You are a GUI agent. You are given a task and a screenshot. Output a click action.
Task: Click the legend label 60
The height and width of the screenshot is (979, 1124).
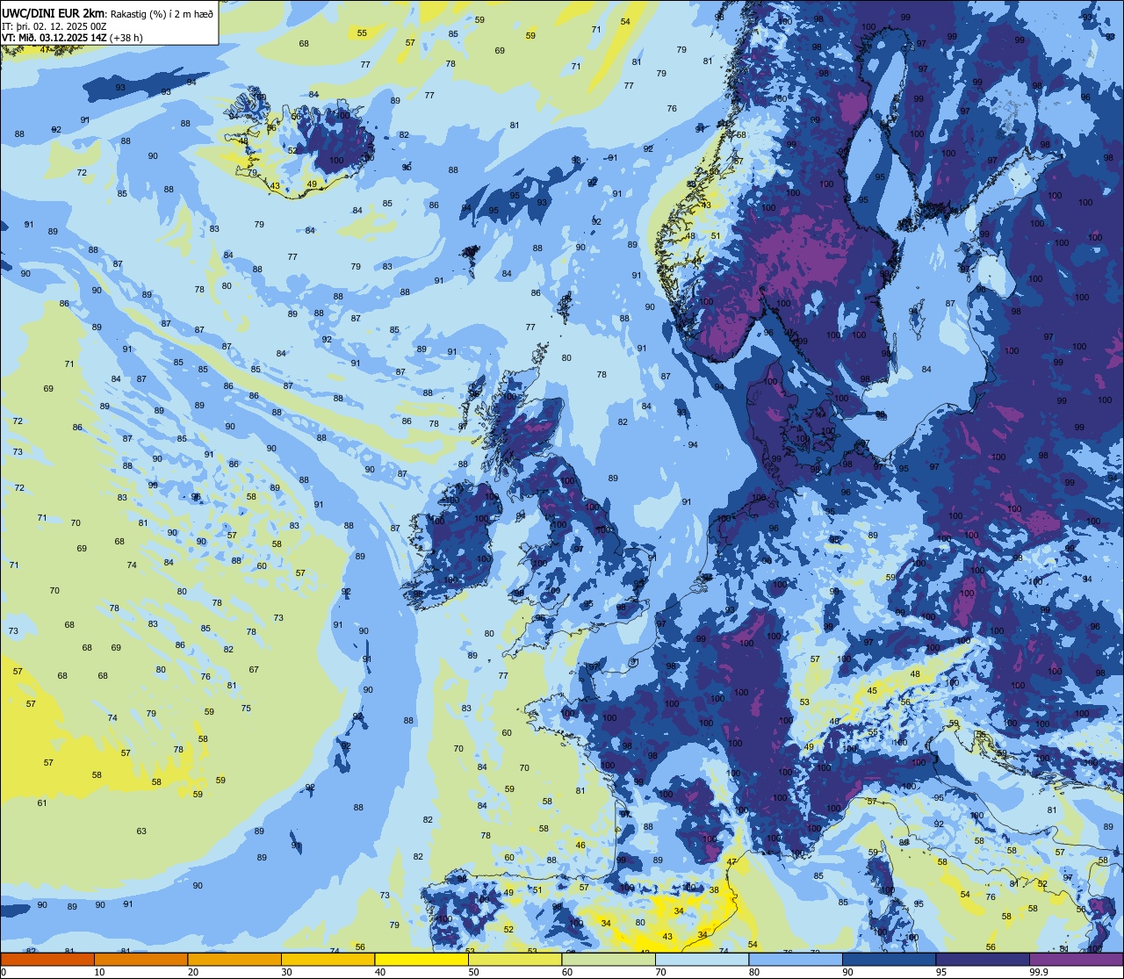(x=567, y=972)
